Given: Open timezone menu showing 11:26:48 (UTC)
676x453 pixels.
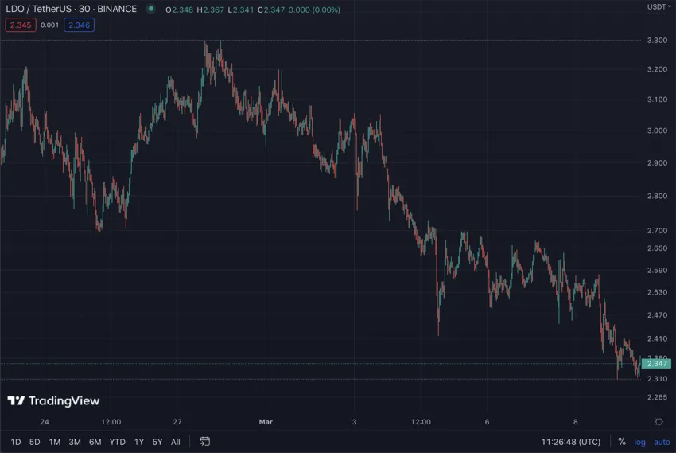Looking at the screenshot, I should click(x=570, y=442).
